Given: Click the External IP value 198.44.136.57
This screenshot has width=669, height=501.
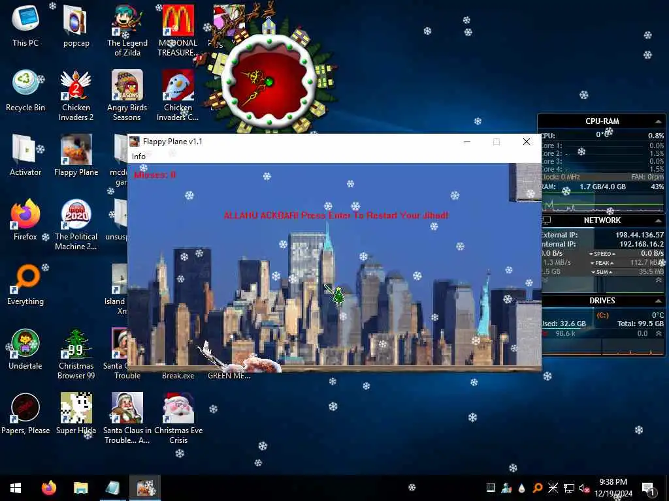Looking at the screenshot, I should (639, 235).
